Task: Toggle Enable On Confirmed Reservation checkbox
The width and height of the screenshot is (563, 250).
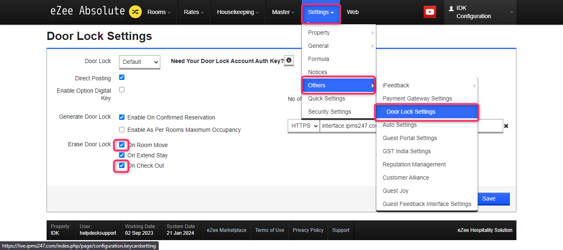Action: click(x=122, y=117)
